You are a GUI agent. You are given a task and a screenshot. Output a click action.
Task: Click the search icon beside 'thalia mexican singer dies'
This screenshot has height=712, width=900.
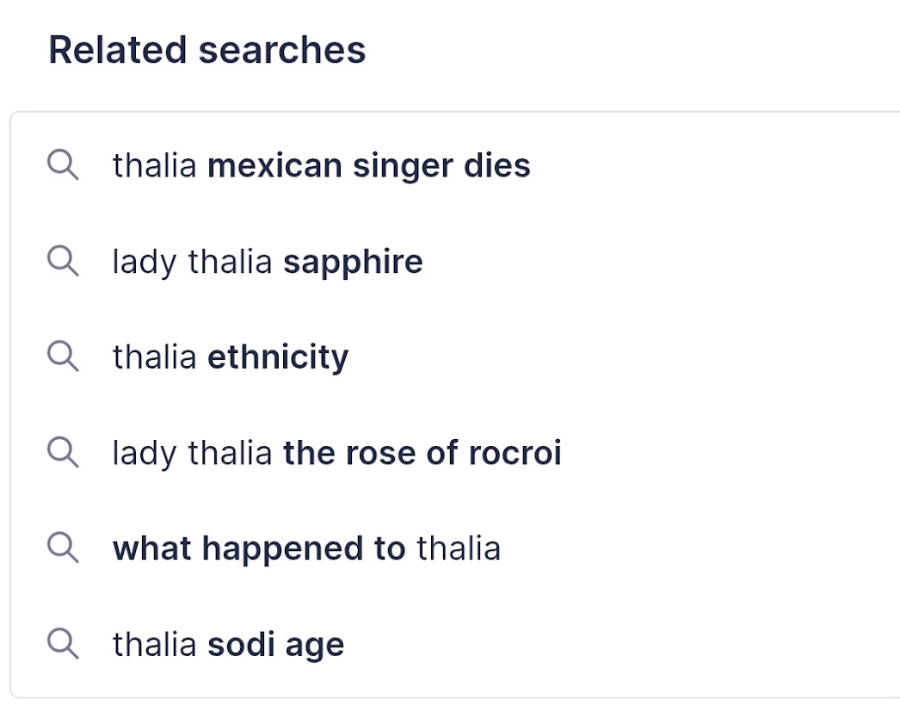pos(63,164)
